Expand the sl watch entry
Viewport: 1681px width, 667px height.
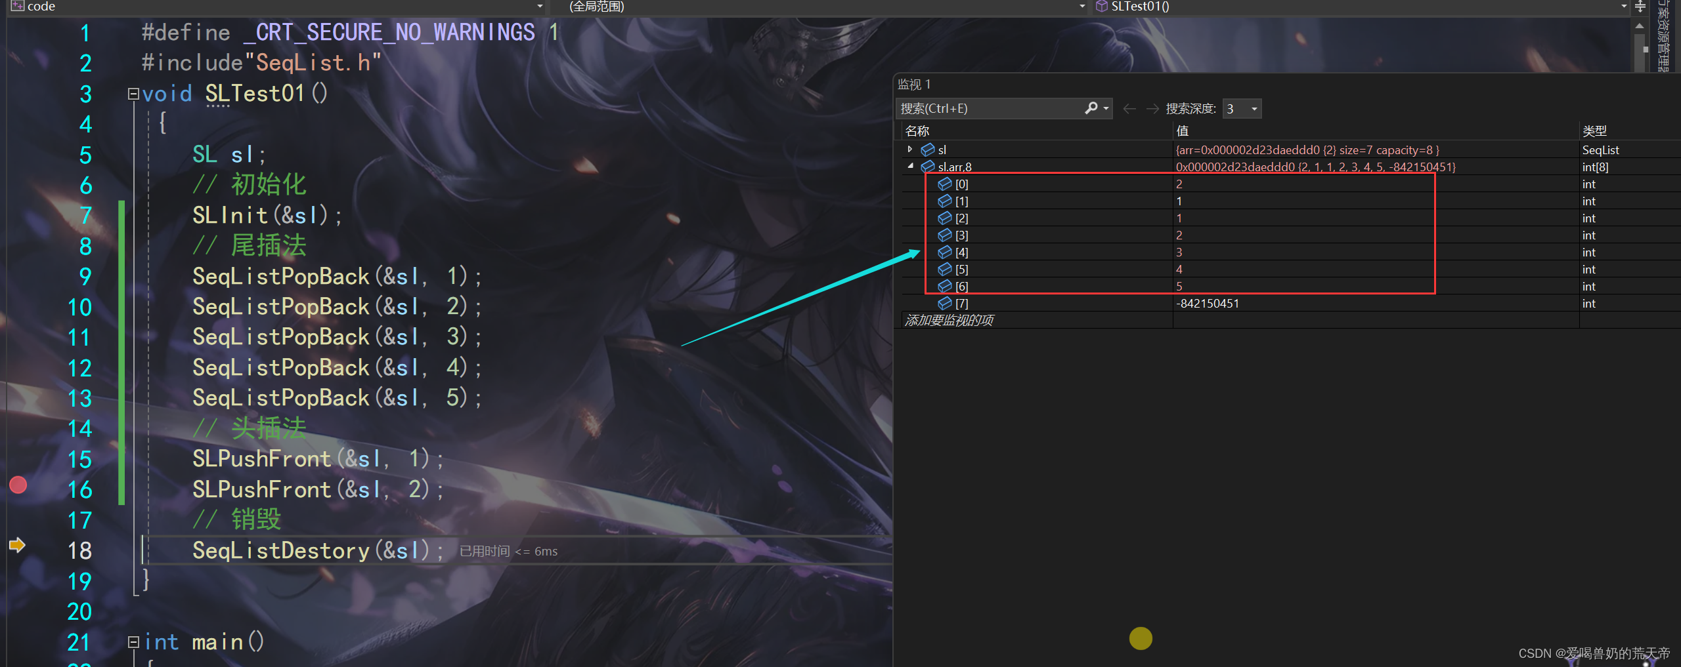(x=910, y=150)
